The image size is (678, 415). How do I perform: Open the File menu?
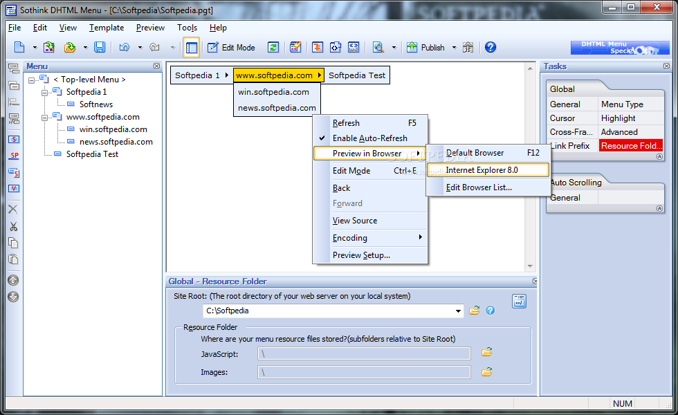pyautogui.click(x=15, y=28)
